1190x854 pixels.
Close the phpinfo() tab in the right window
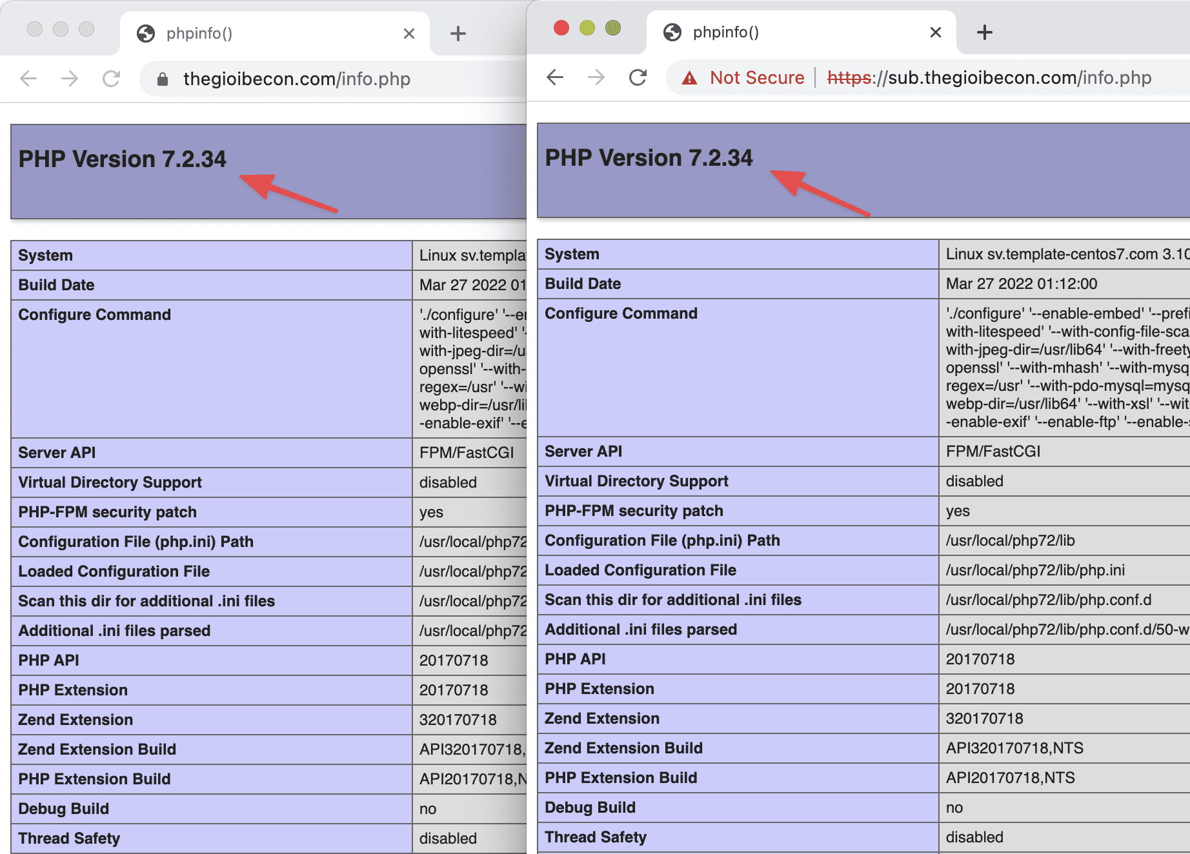(935, 32)
